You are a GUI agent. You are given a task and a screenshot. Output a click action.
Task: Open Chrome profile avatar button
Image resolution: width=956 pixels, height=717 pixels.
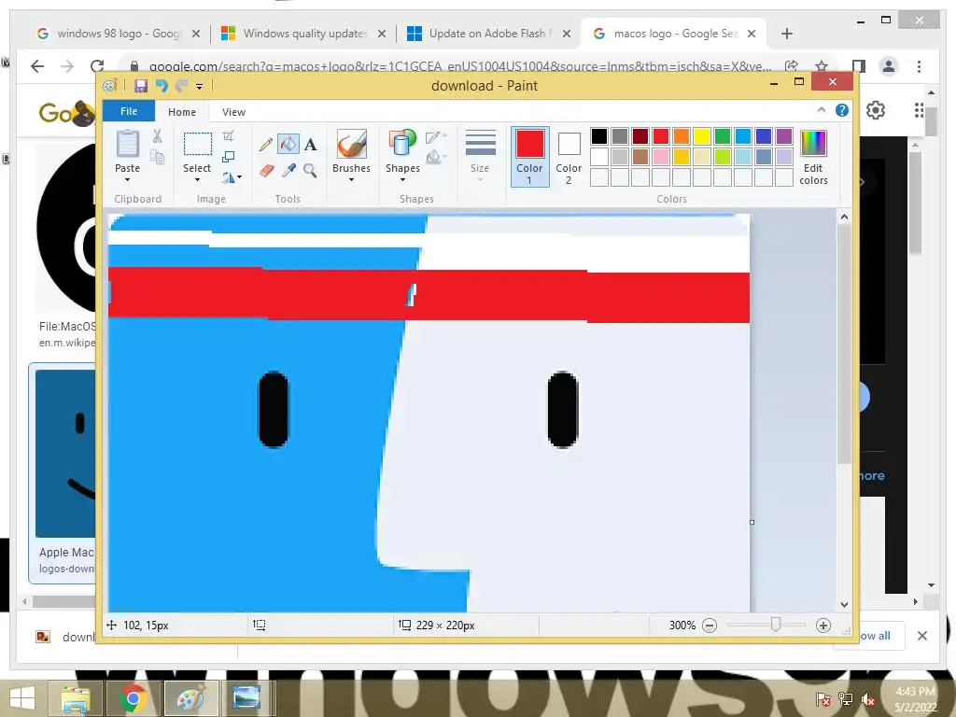[x=889, y=66]
